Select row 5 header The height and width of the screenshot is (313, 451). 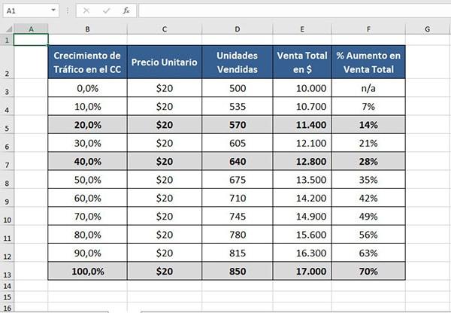point(7,126)
